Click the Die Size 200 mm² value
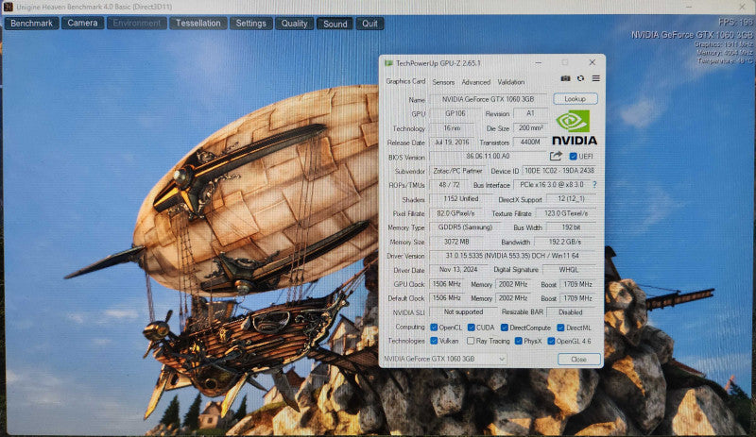The image size is (756, 437). [x=531, y=128]
